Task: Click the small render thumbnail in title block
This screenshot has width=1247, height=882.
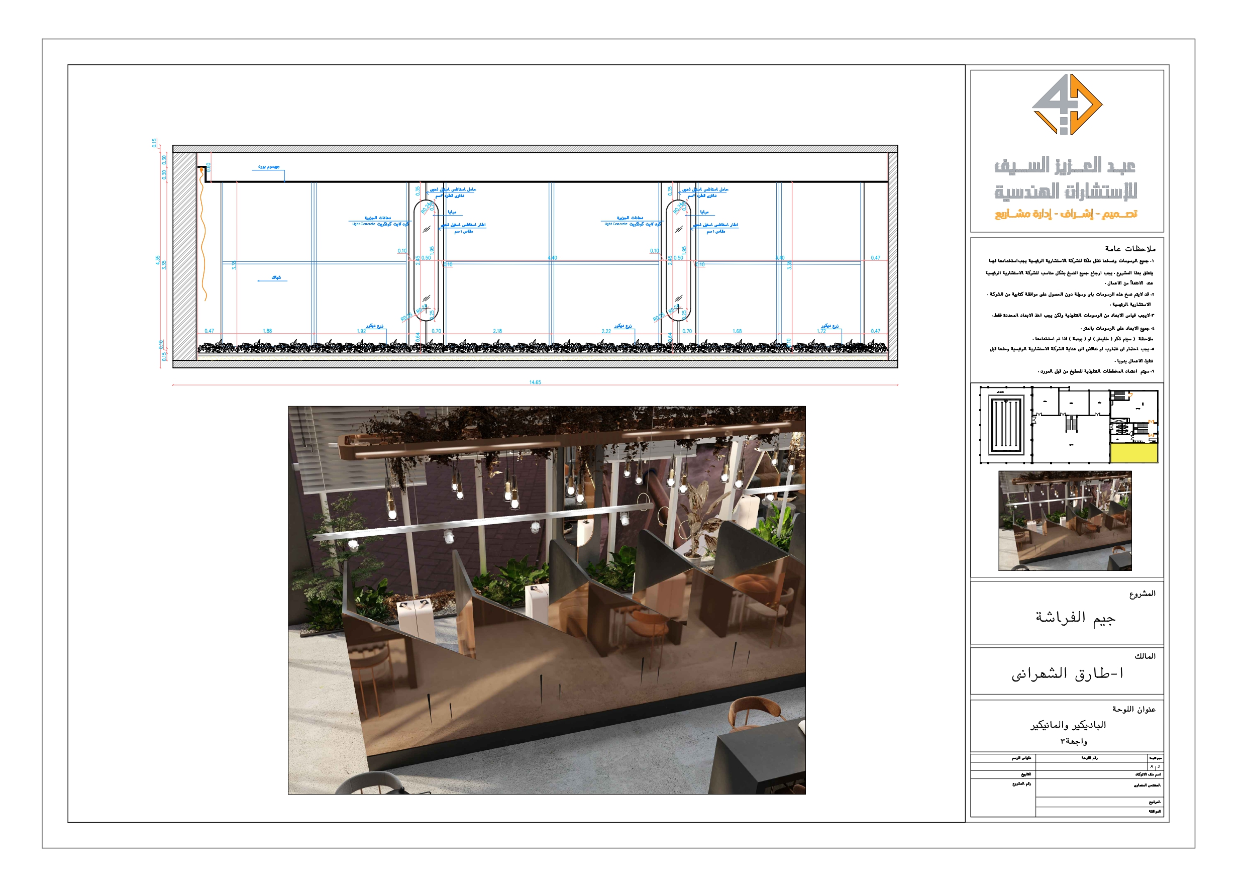Action: pyautogui.click(x=1065, y=521)
